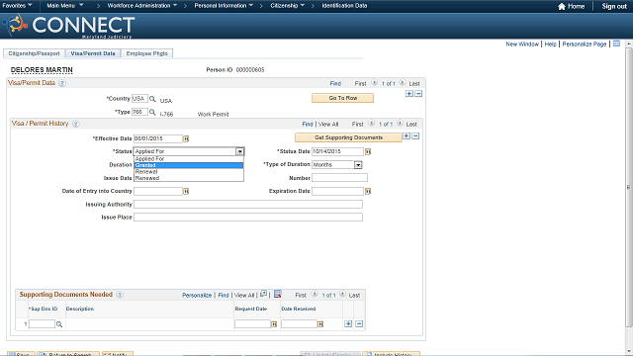This screenshot has width=633, height=356.
Task: Click the Get Supporting Documents button
Action: (x=348, y=137)
